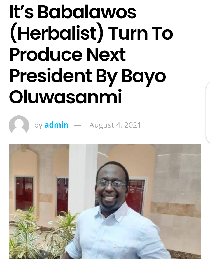Tap the man's eyeglasses in the photo
The image size is (210, 261).
[111, 184]
